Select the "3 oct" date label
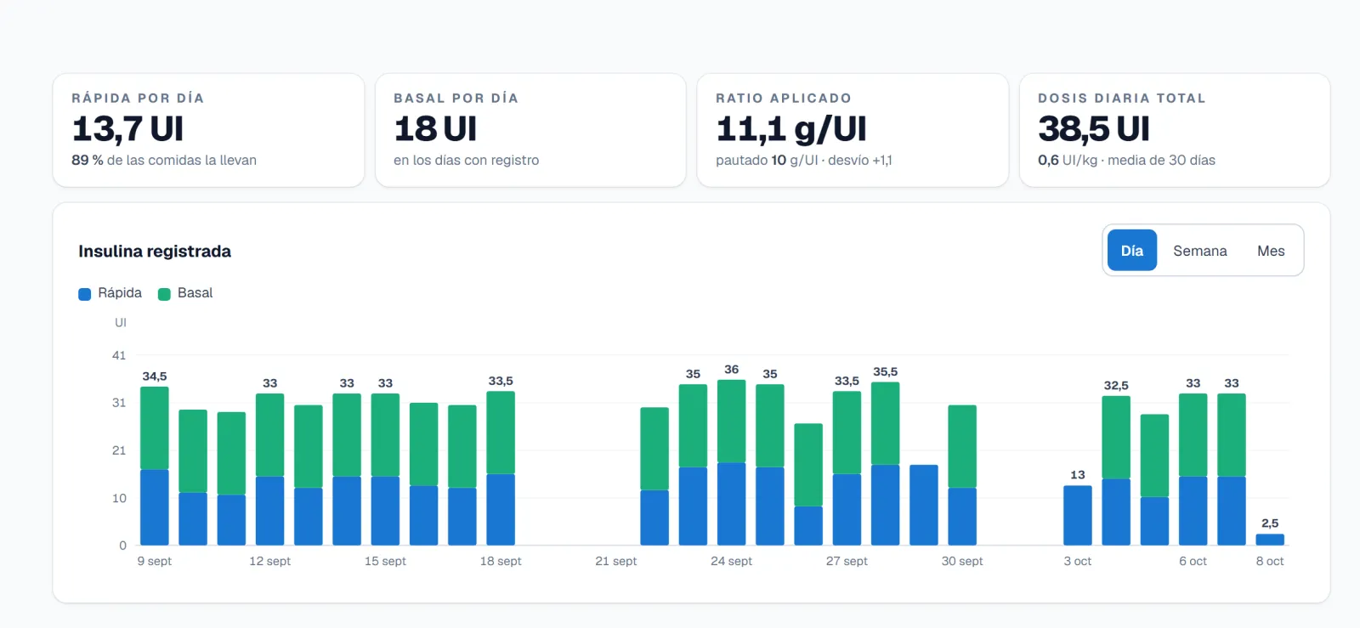1360x628 pixels. click(1078, 561)
